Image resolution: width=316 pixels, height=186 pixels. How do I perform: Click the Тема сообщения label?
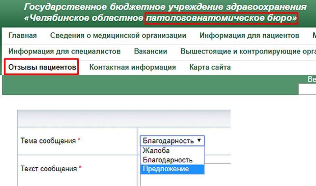(x=48, y=141)
